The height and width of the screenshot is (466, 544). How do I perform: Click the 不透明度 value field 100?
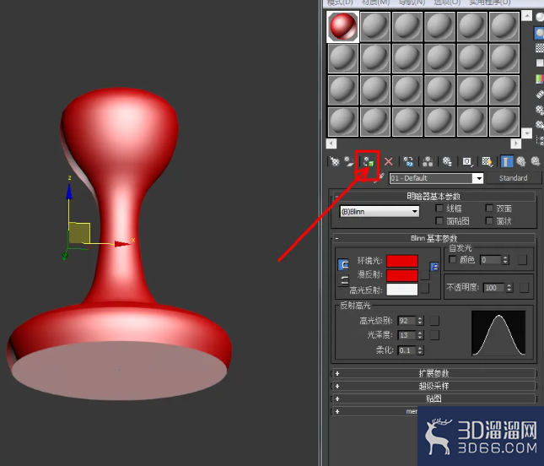(x=494, y=288)
